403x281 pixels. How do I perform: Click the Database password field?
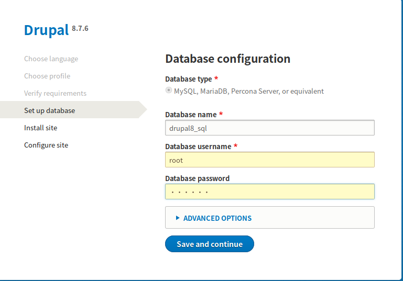pos(269,192)
